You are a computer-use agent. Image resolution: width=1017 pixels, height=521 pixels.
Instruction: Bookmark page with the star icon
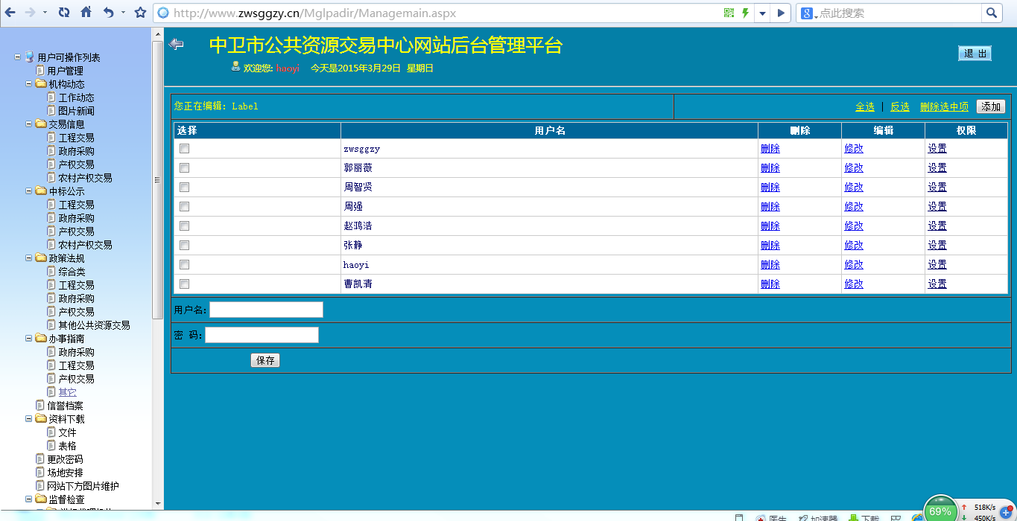(x=140, y=13)
